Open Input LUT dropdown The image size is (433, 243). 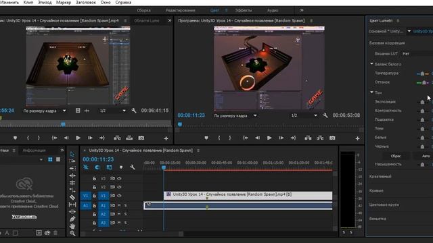(x=417, y=54)
